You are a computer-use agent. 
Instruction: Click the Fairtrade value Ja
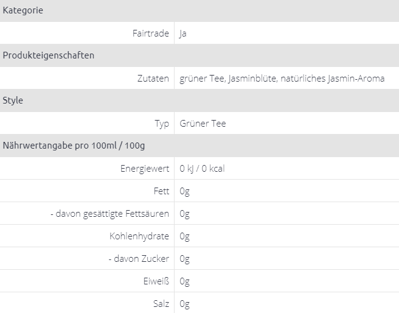pyautogui.click(x=183, y=33)
